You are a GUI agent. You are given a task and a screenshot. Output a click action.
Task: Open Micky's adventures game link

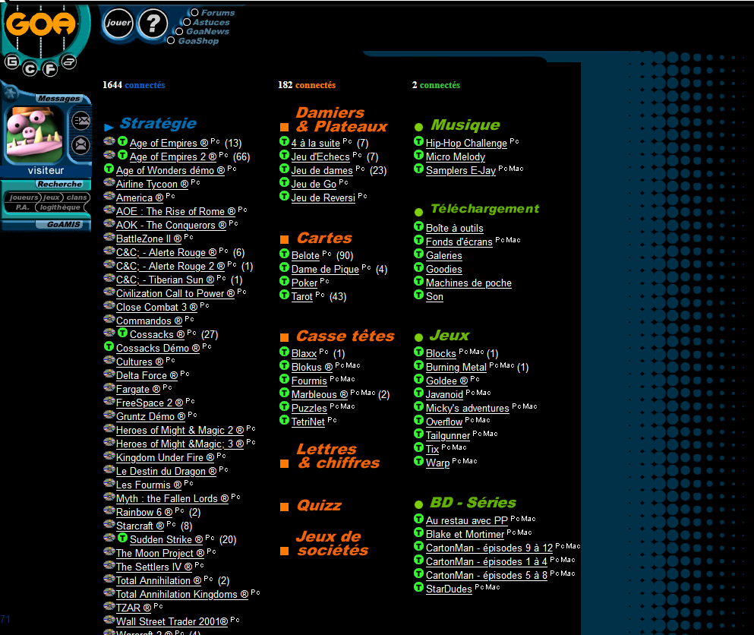coord(468,409)
